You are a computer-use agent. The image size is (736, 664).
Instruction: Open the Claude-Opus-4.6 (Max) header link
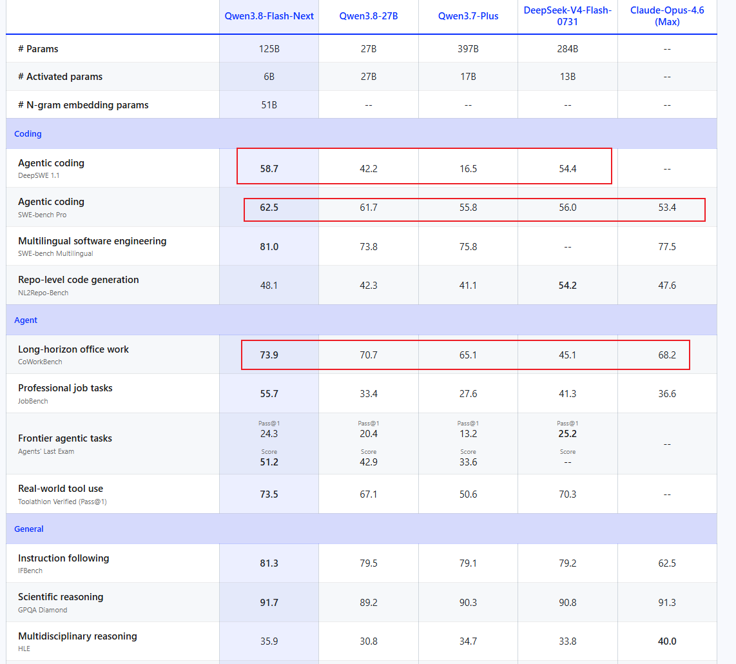coord(667,16)
